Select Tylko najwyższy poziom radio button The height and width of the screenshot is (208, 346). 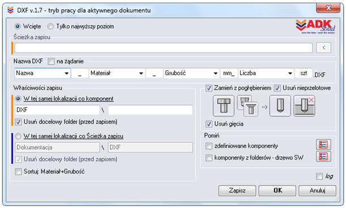[x=50, y=27]
